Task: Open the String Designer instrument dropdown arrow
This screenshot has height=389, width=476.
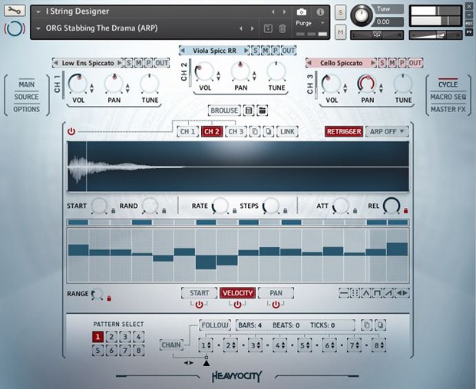Action: [x=38, y=12]
